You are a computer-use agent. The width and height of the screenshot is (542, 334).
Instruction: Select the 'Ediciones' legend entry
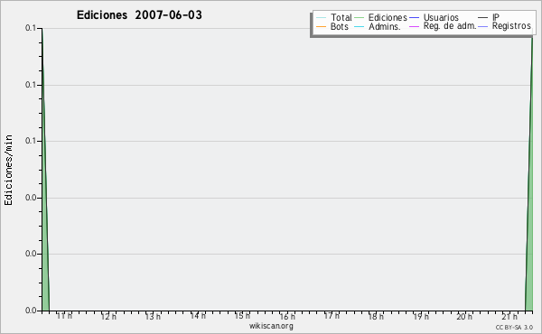(381, 17)
